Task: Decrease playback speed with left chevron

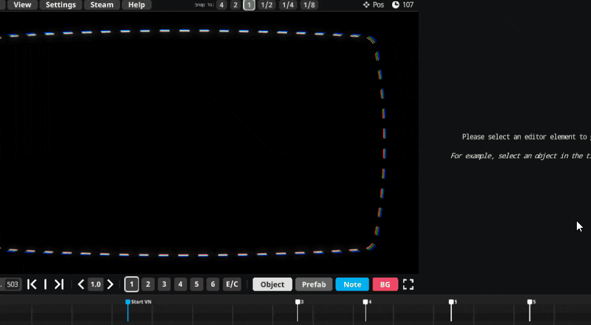Action: (x=81, y=284)
